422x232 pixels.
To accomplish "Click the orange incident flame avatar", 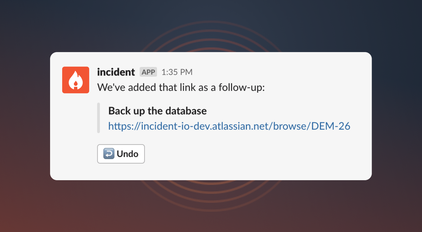I will (76, 80).
